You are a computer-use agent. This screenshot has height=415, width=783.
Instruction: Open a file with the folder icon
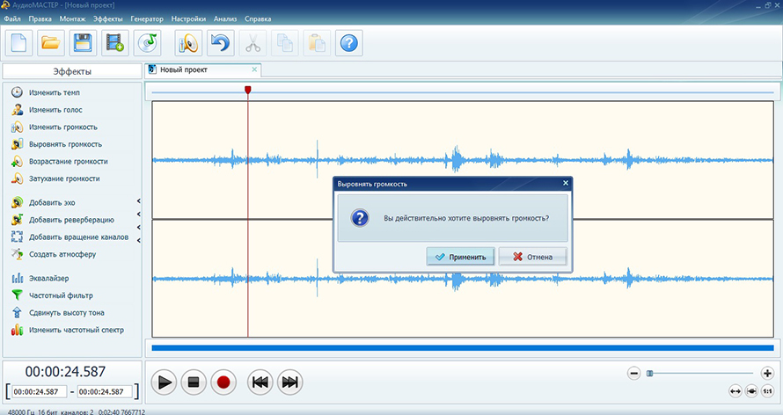click(x=51, y=42)
